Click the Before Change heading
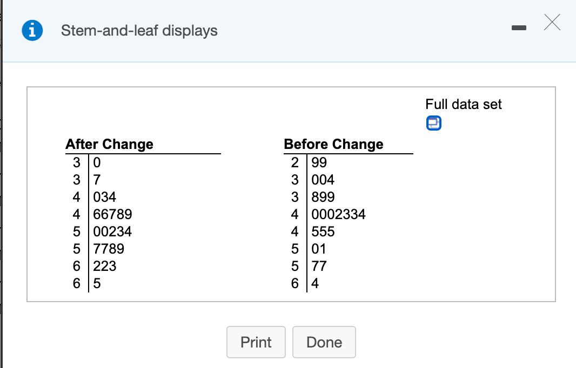The image size is (576, 368). click(x=333, y=144)
